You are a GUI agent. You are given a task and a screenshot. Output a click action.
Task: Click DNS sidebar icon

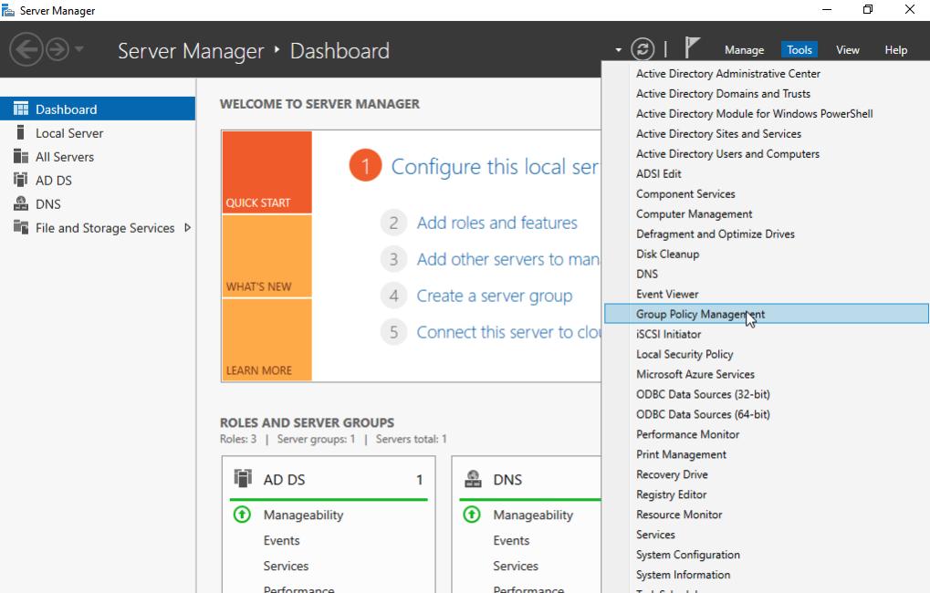21,203
